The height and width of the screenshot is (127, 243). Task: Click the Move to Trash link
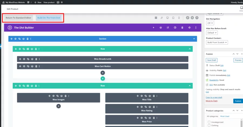tap(211, 101)
